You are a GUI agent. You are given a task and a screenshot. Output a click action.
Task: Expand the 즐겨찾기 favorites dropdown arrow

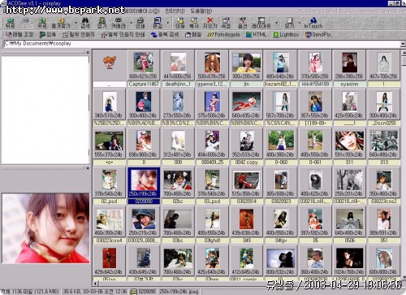76,23
